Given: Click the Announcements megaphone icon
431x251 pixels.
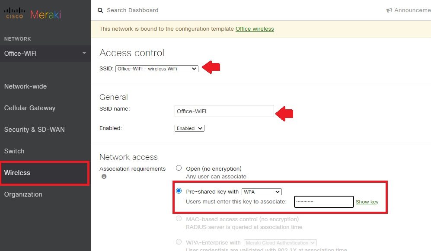Looking at the screenshot, I should click(x=389, y=10).
